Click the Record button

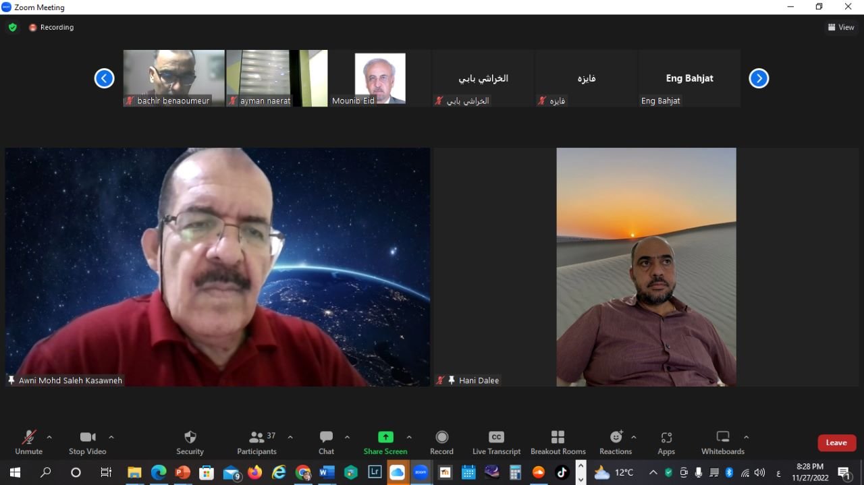pos(441,443)
